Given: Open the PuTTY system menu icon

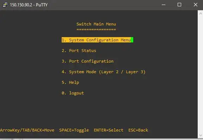Looking at the screenshot, I should click(5, 5).
